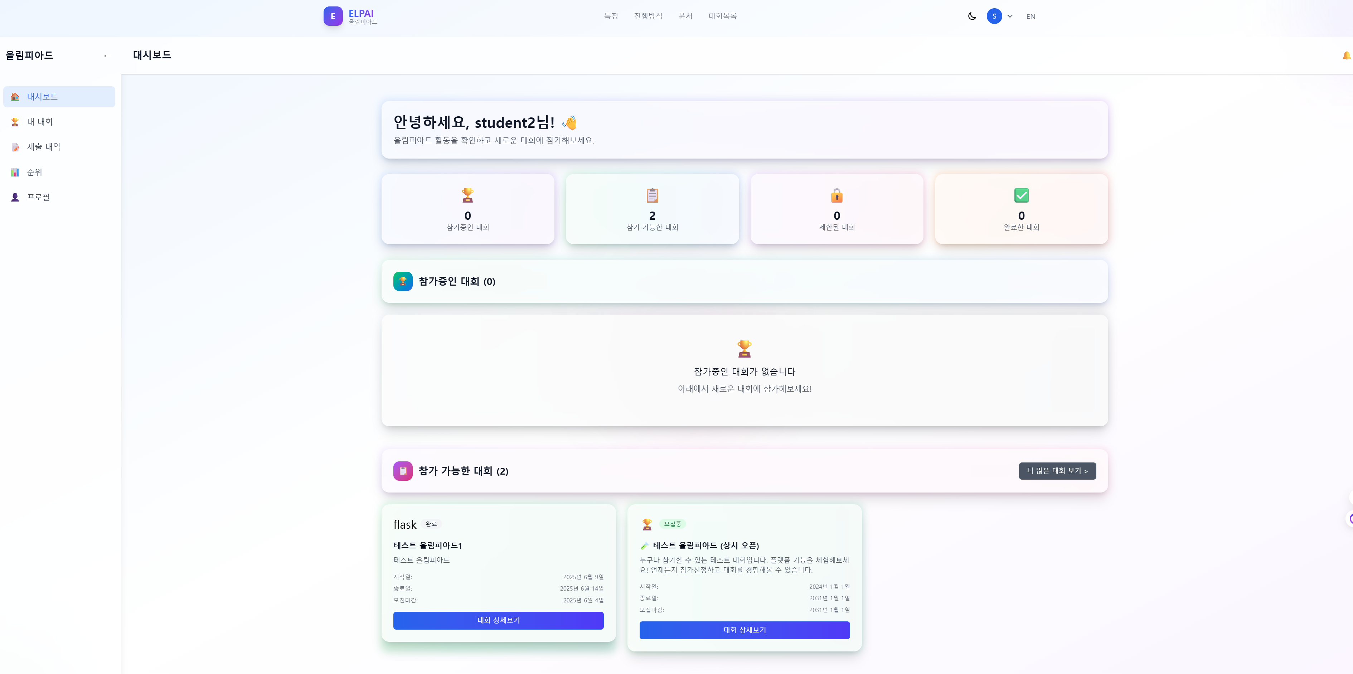The width and height of the screenshot is (1353, 674).
Task: Click 더 많은 대회 보기 button
Action: (x=1057, y=471)
